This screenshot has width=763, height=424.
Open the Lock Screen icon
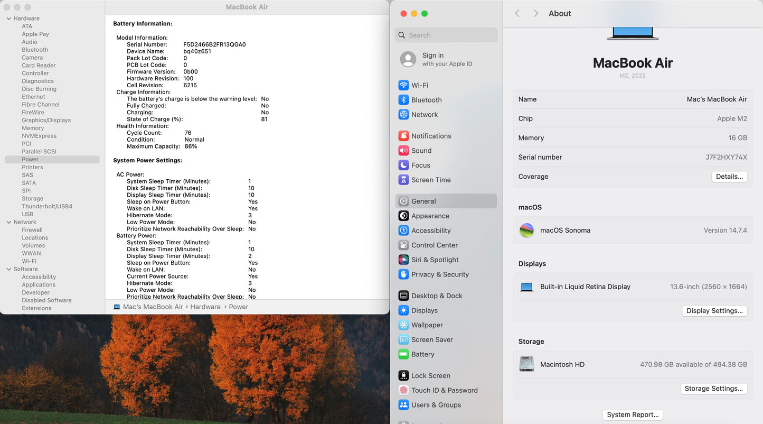[x=403, y=376]
